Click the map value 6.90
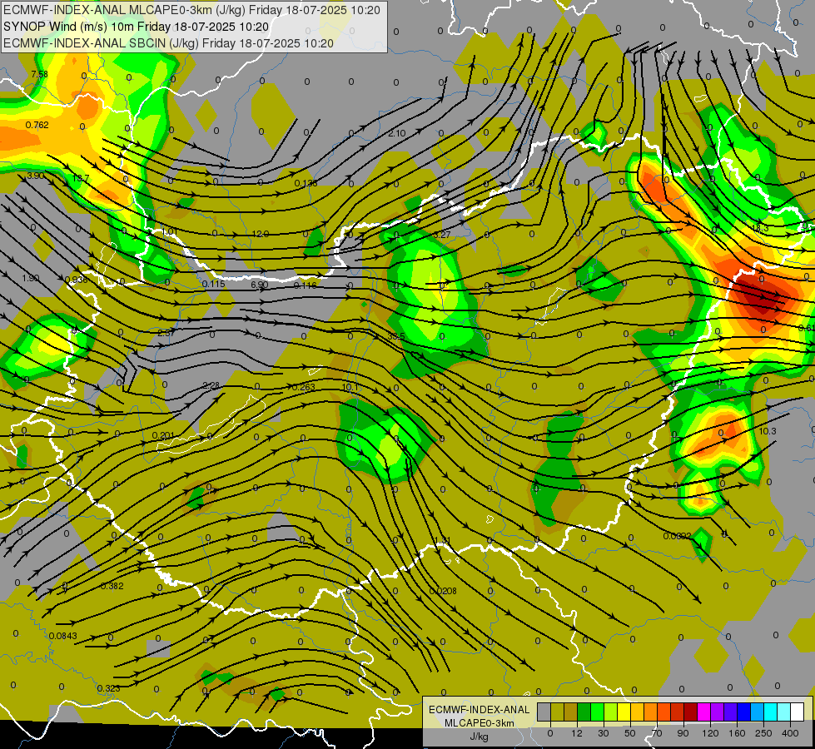The height and width of the screenshot is (749, 815). click(x=260, y=285)
